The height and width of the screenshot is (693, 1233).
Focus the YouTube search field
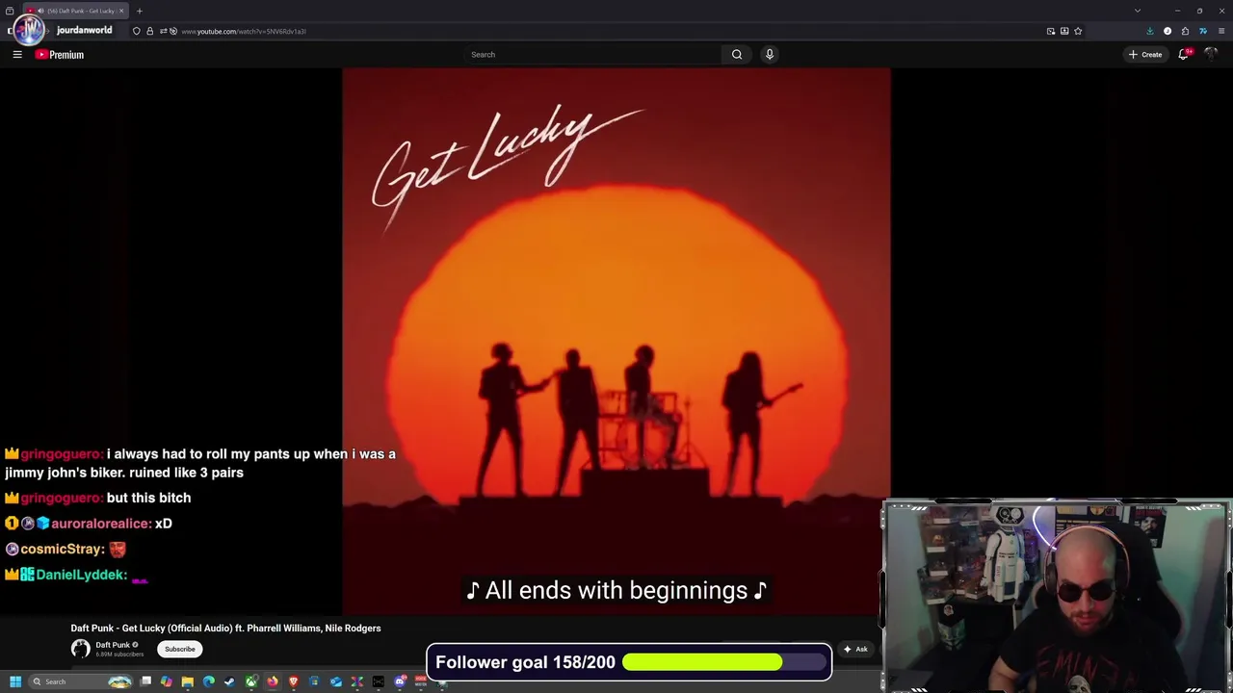[592, 55]
